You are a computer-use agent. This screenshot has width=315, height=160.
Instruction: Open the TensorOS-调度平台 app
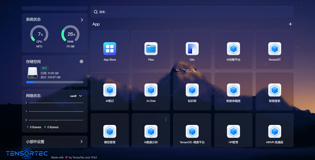pyautogui.click(x=192, y=131)
